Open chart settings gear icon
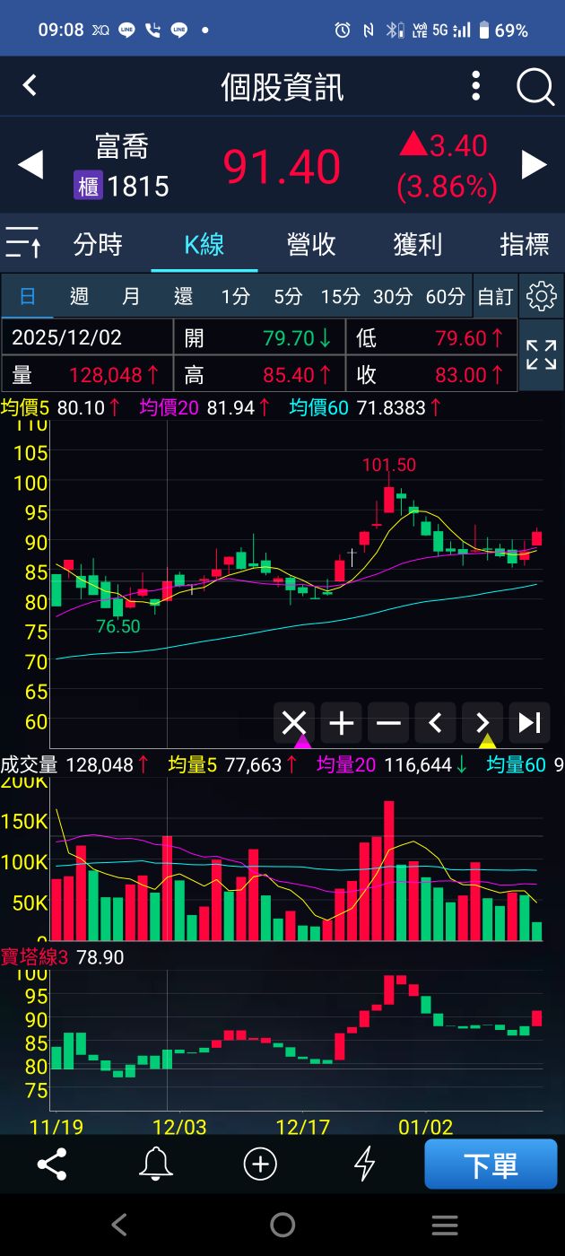 click(x=542, y=296)
